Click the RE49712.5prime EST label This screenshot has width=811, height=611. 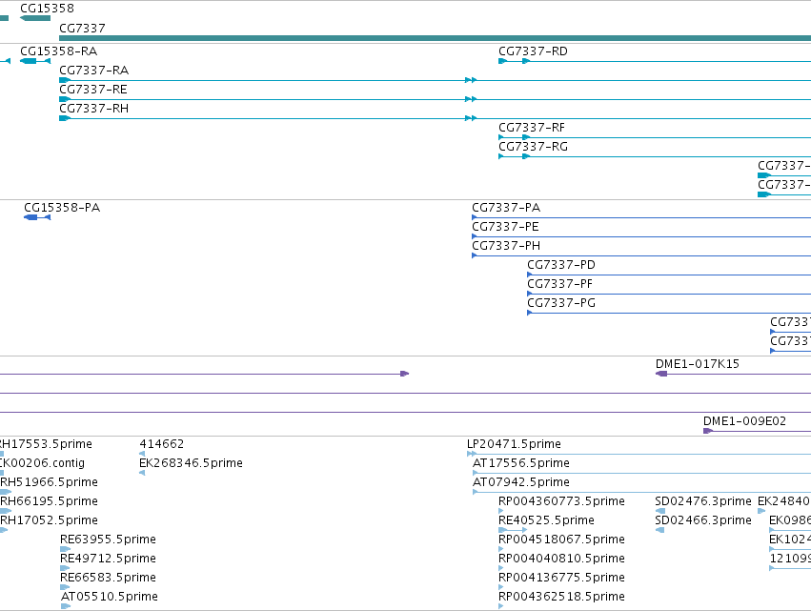click(x=108, y=559)
